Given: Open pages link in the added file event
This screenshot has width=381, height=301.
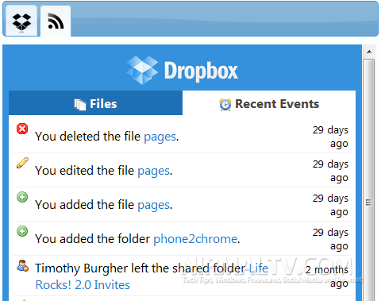Looking at the screenshot, I should [x=153, y=205].
